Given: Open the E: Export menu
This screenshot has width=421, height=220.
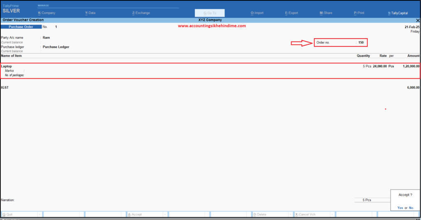Looking at the screenshot, I should coord(291,13).
